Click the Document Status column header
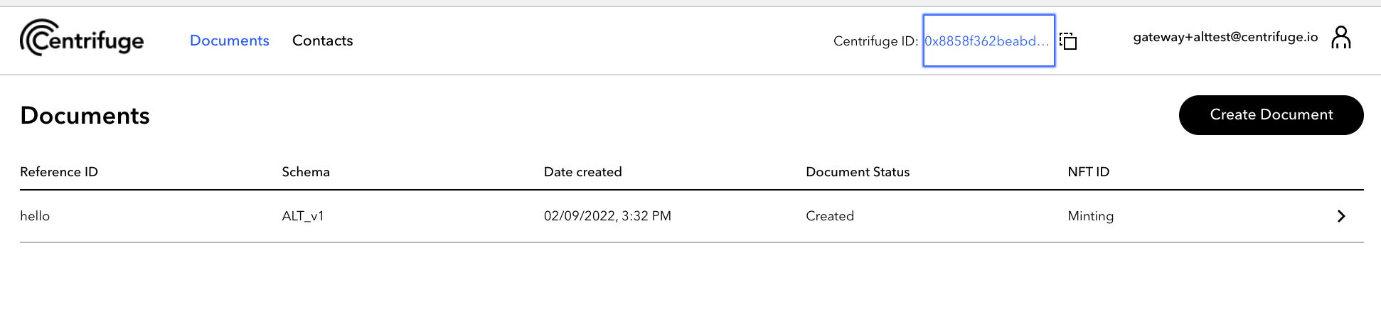 [x=858, y=172]
